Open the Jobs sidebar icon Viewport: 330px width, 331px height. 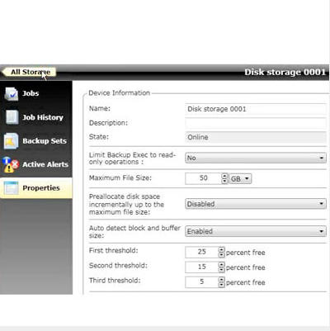12,93
